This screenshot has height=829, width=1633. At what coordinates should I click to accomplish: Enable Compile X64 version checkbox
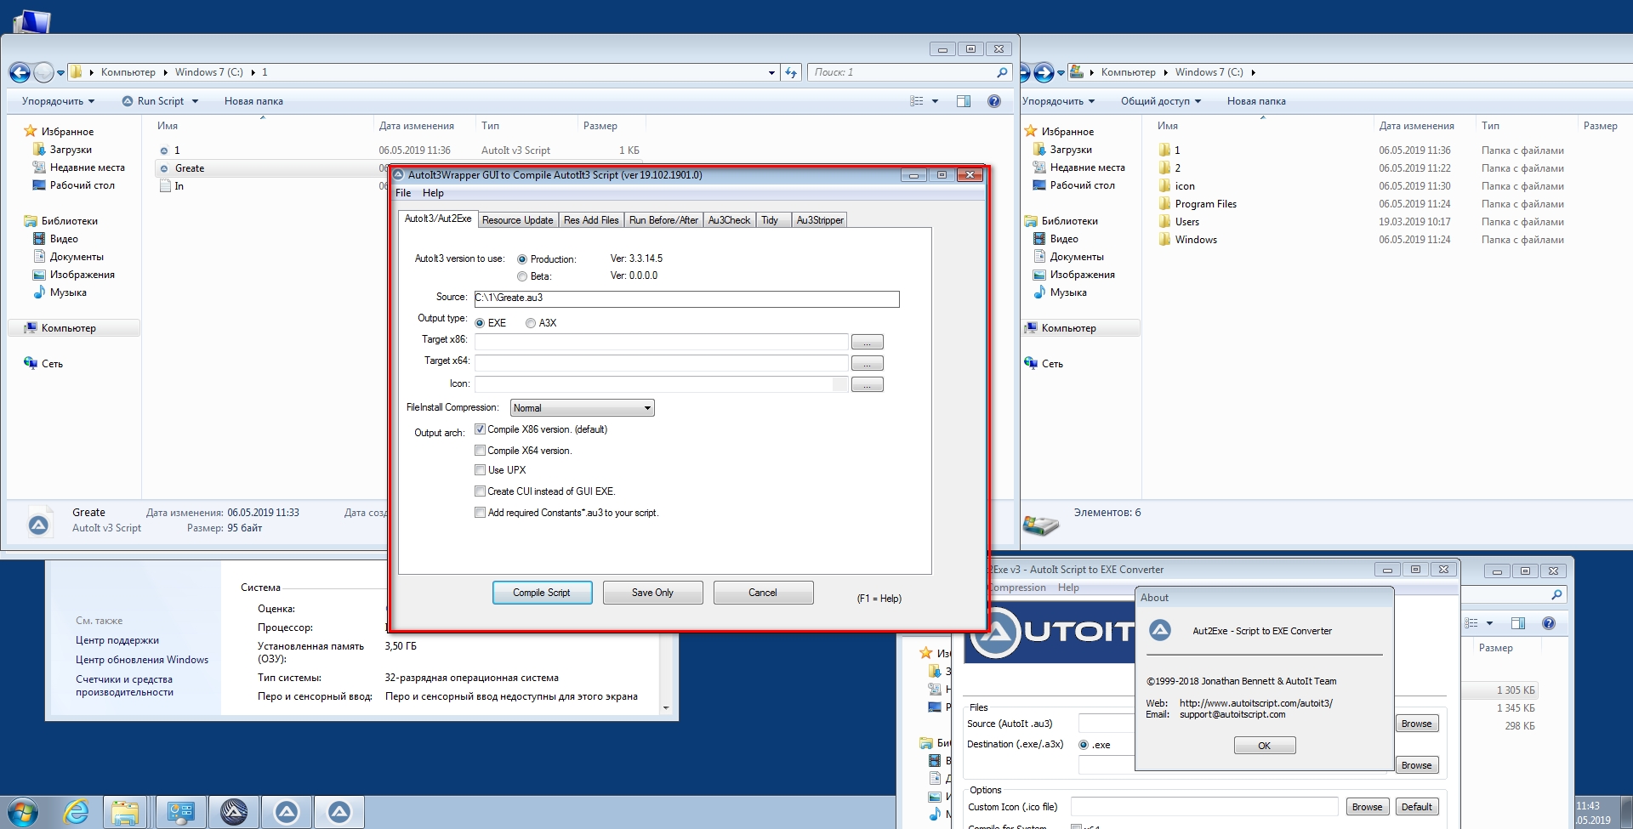coord(480,451)
